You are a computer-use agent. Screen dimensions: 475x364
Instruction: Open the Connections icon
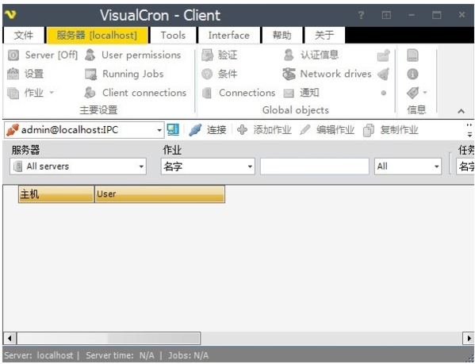tap(207, 93)
